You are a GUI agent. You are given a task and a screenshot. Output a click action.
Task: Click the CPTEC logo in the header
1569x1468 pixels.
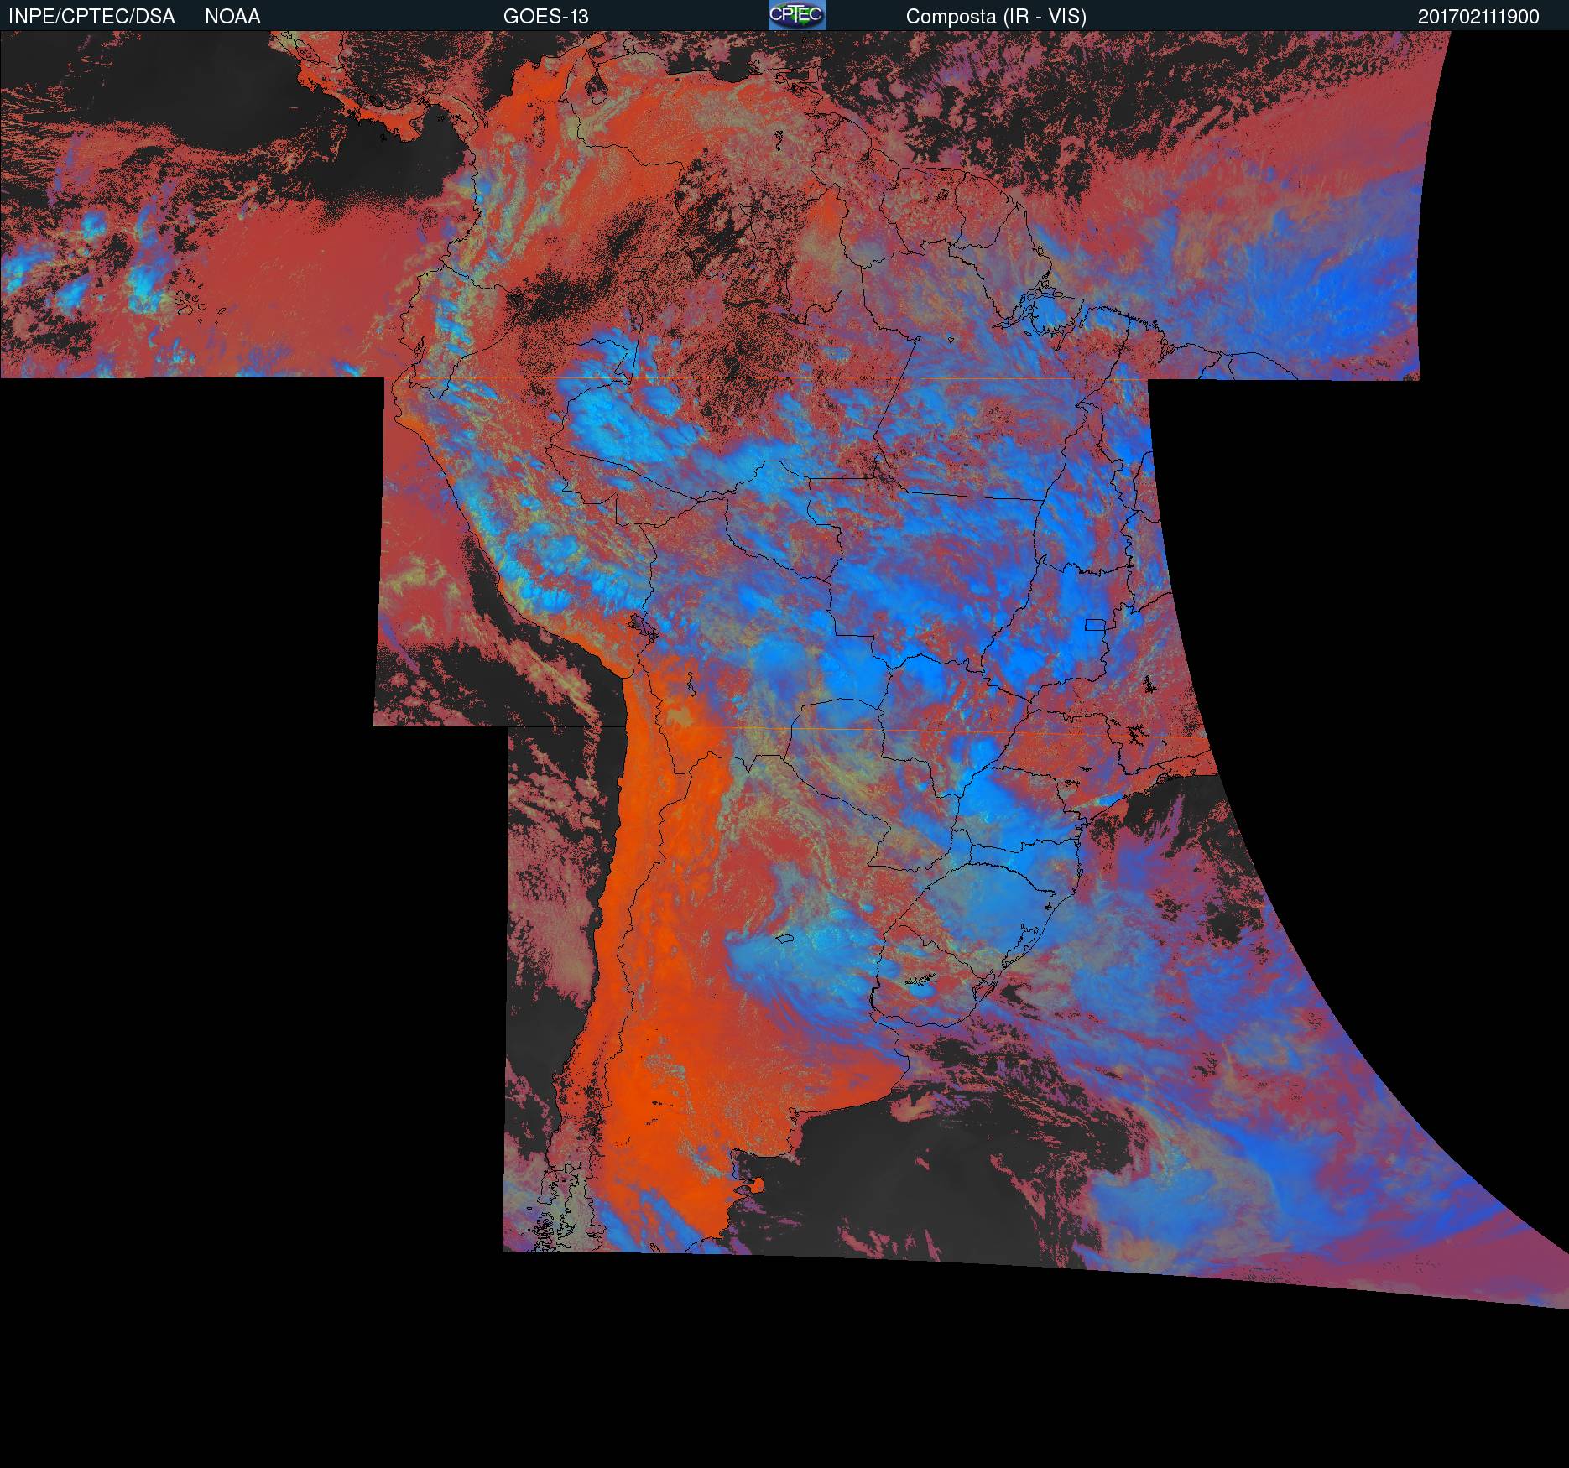[797, 15]
